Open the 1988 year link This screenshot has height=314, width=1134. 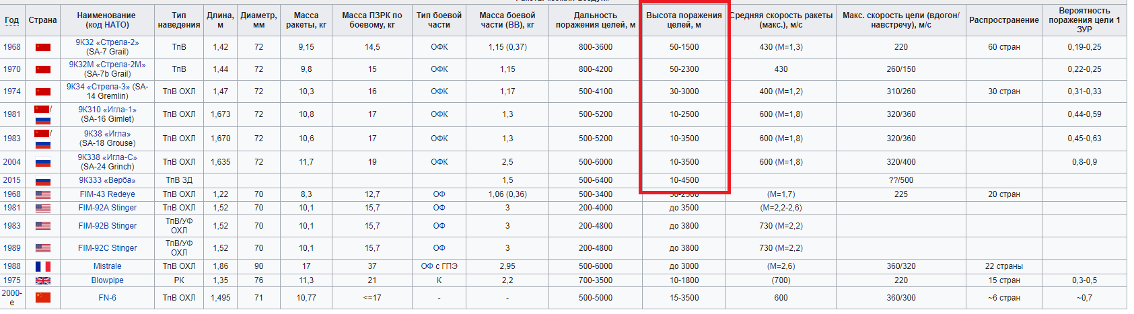(11, 266)
